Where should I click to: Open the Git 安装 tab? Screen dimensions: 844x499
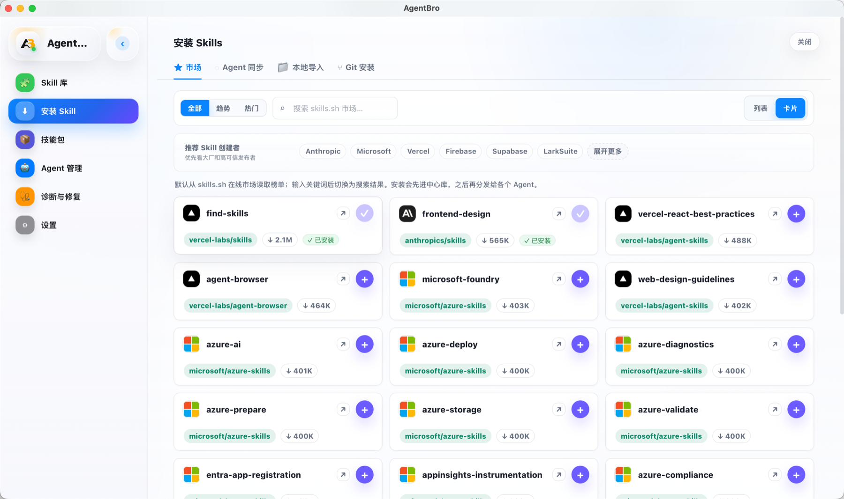pyautogui.click(x=356, y=67)
